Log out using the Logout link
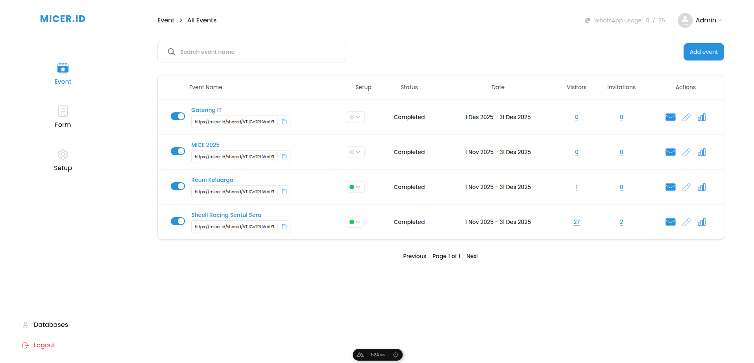The width and height of the screenshot is (754, 363). 44,345
